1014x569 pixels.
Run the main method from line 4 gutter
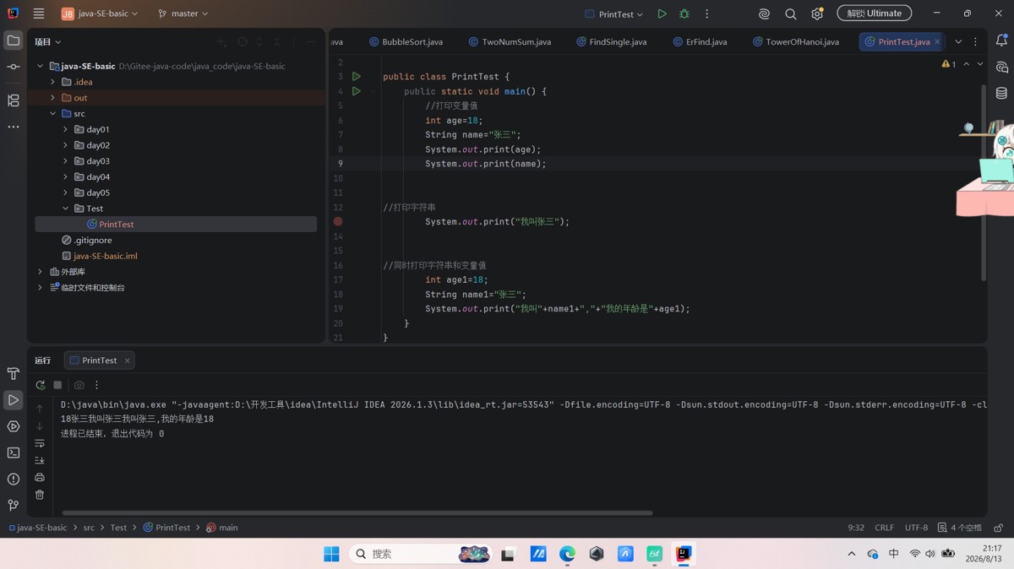point(357,90)
